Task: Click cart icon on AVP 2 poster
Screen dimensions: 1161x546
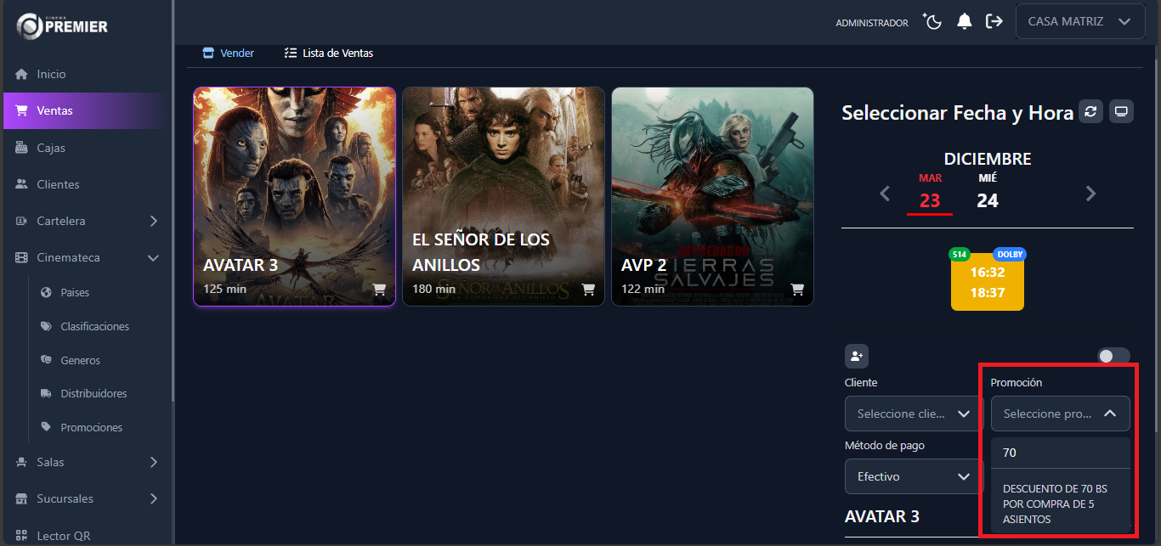Action: (x=797, y=289)
